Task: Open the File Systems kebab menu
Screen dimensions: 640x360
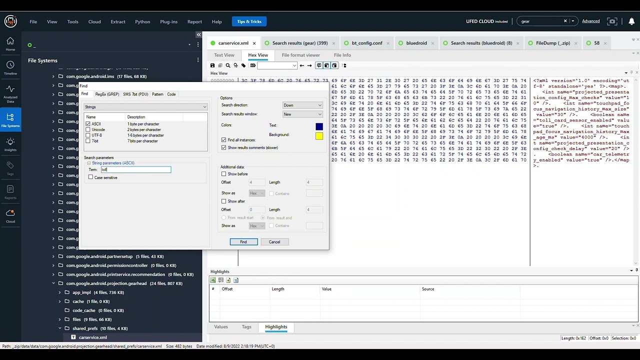Action: (x=198, y=60)
